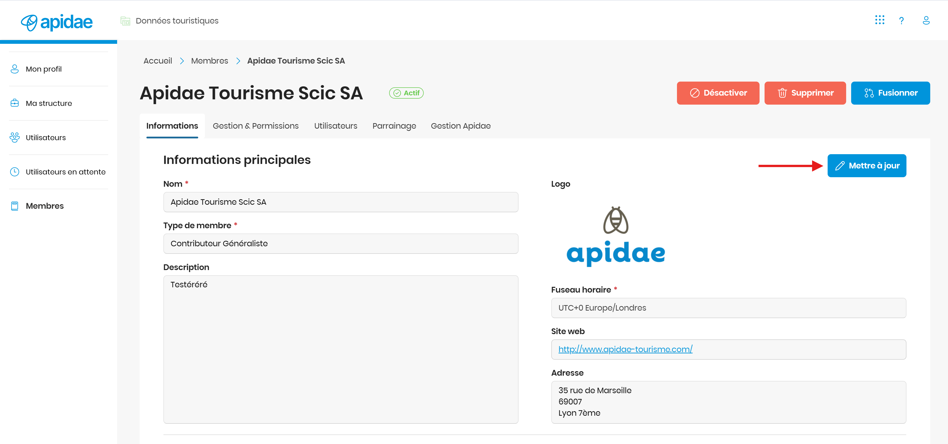Click the Données touristiques folder icon
This screenshot has width=948, height=444.
pos(125,21)
